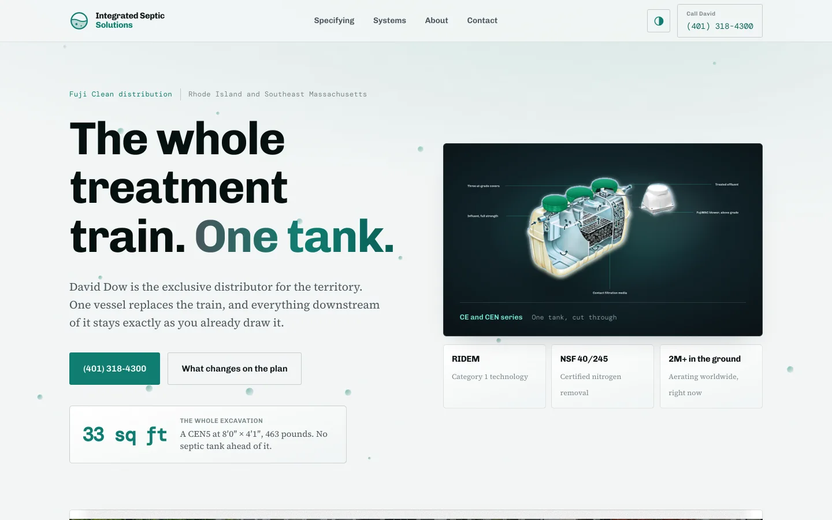This screenshot has width=832, height=520.
Task: Click the THE WHOLE EXCAVATION label
Action: 221,421
